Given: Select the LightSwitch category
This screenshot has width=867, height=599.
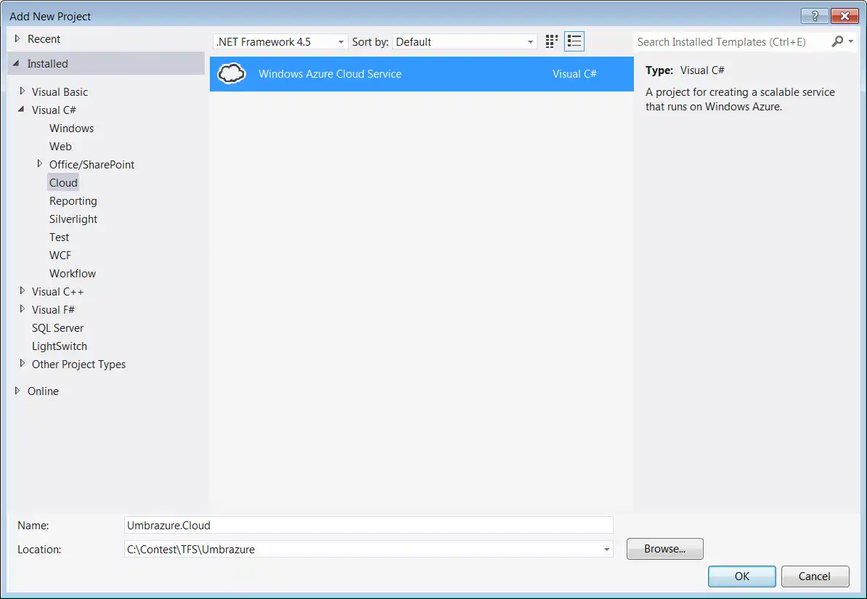Looking at the screenshot, I should click(x=59, y=346).
